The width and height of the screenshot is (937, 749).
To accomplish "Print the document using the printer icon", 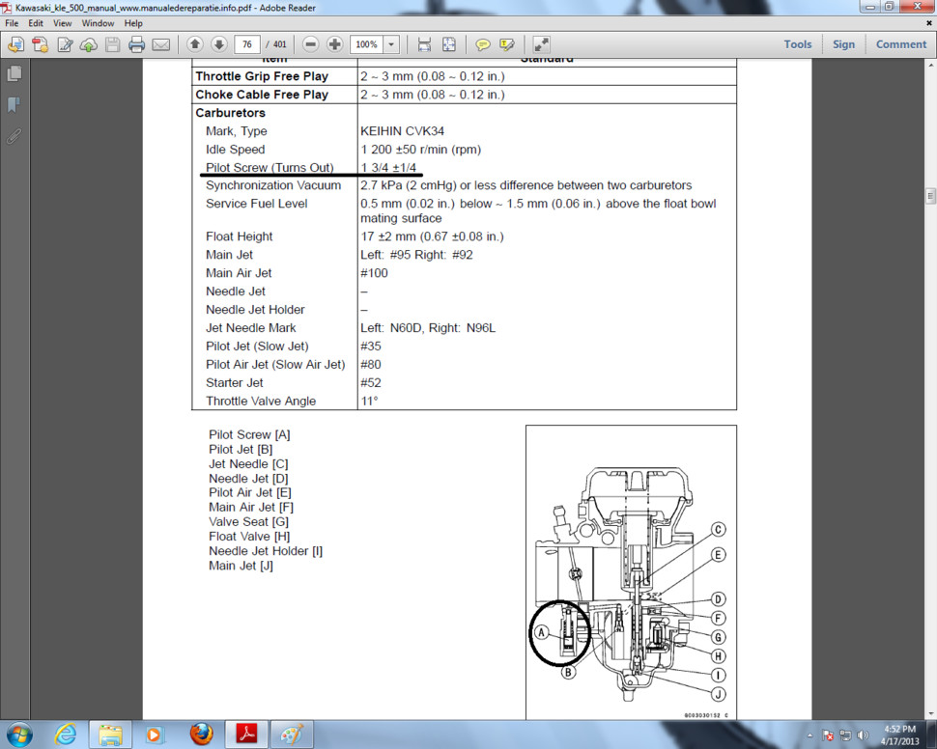I will (136, 44).
